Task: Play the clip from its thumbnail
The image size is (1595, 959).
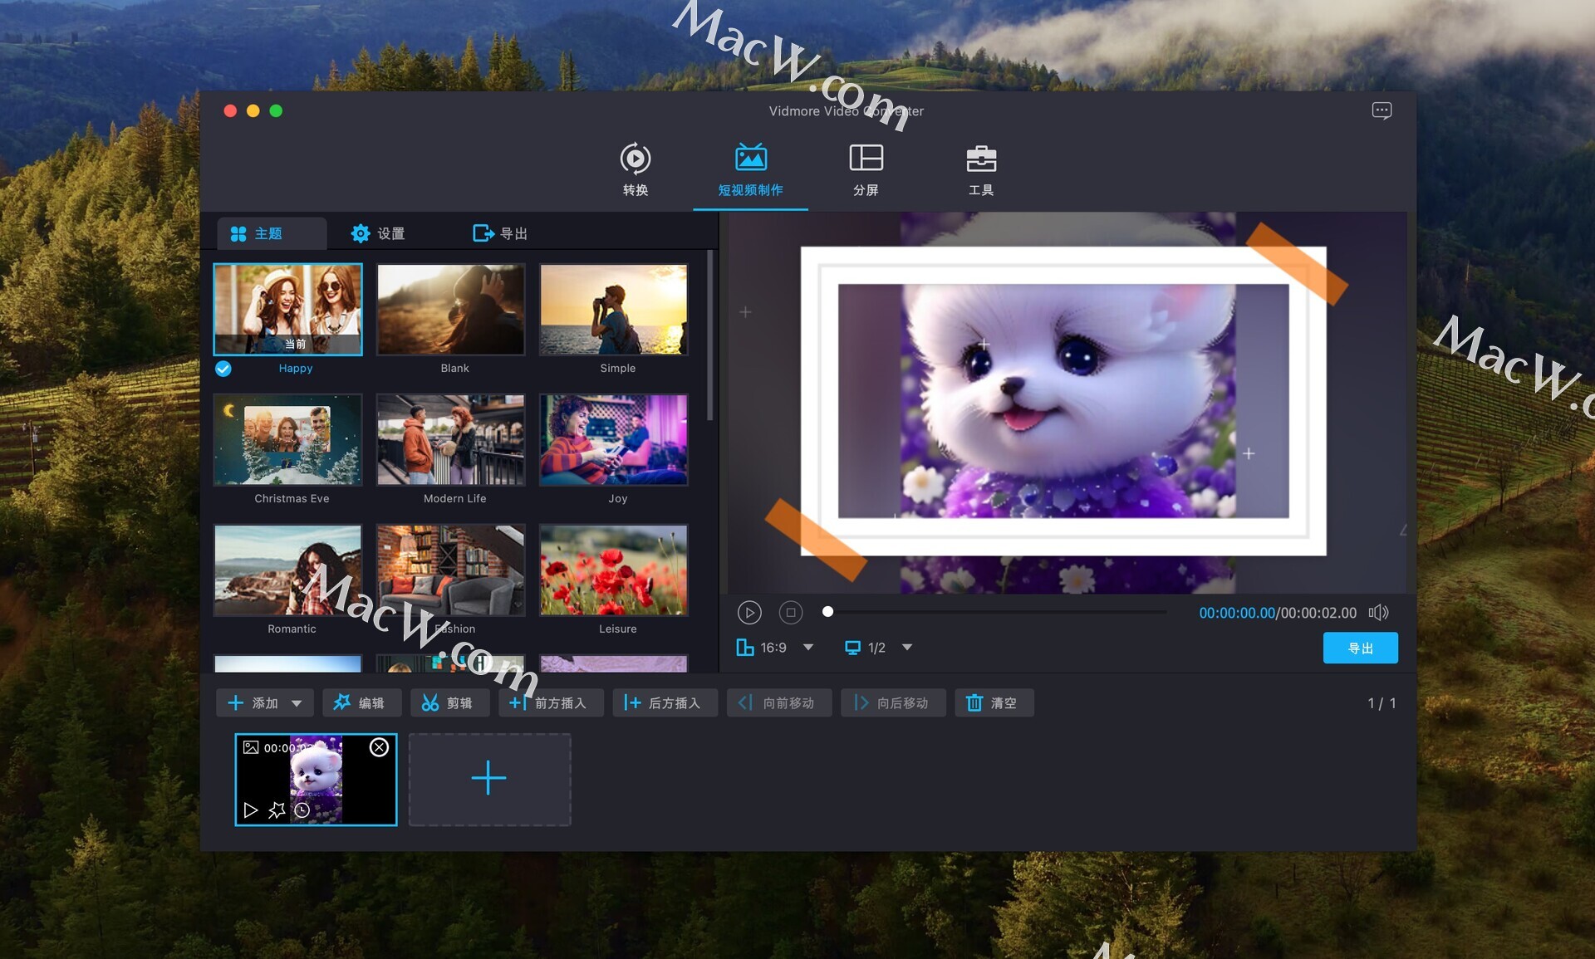Action: pyautogui.click(x=250, y=810)
